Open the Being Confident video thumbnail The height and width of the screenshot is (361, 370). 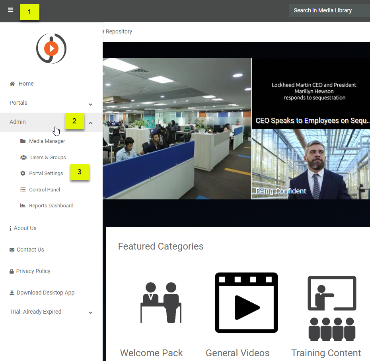[x=311, y=164]
